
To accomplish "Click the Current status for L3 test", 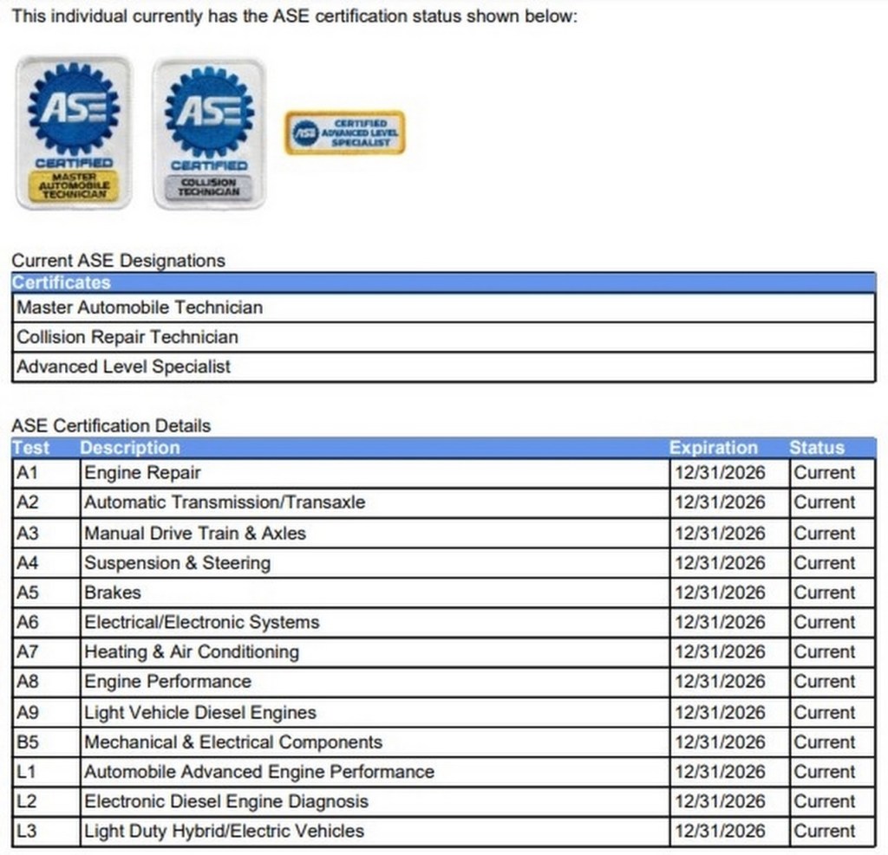I will (824, 832).
